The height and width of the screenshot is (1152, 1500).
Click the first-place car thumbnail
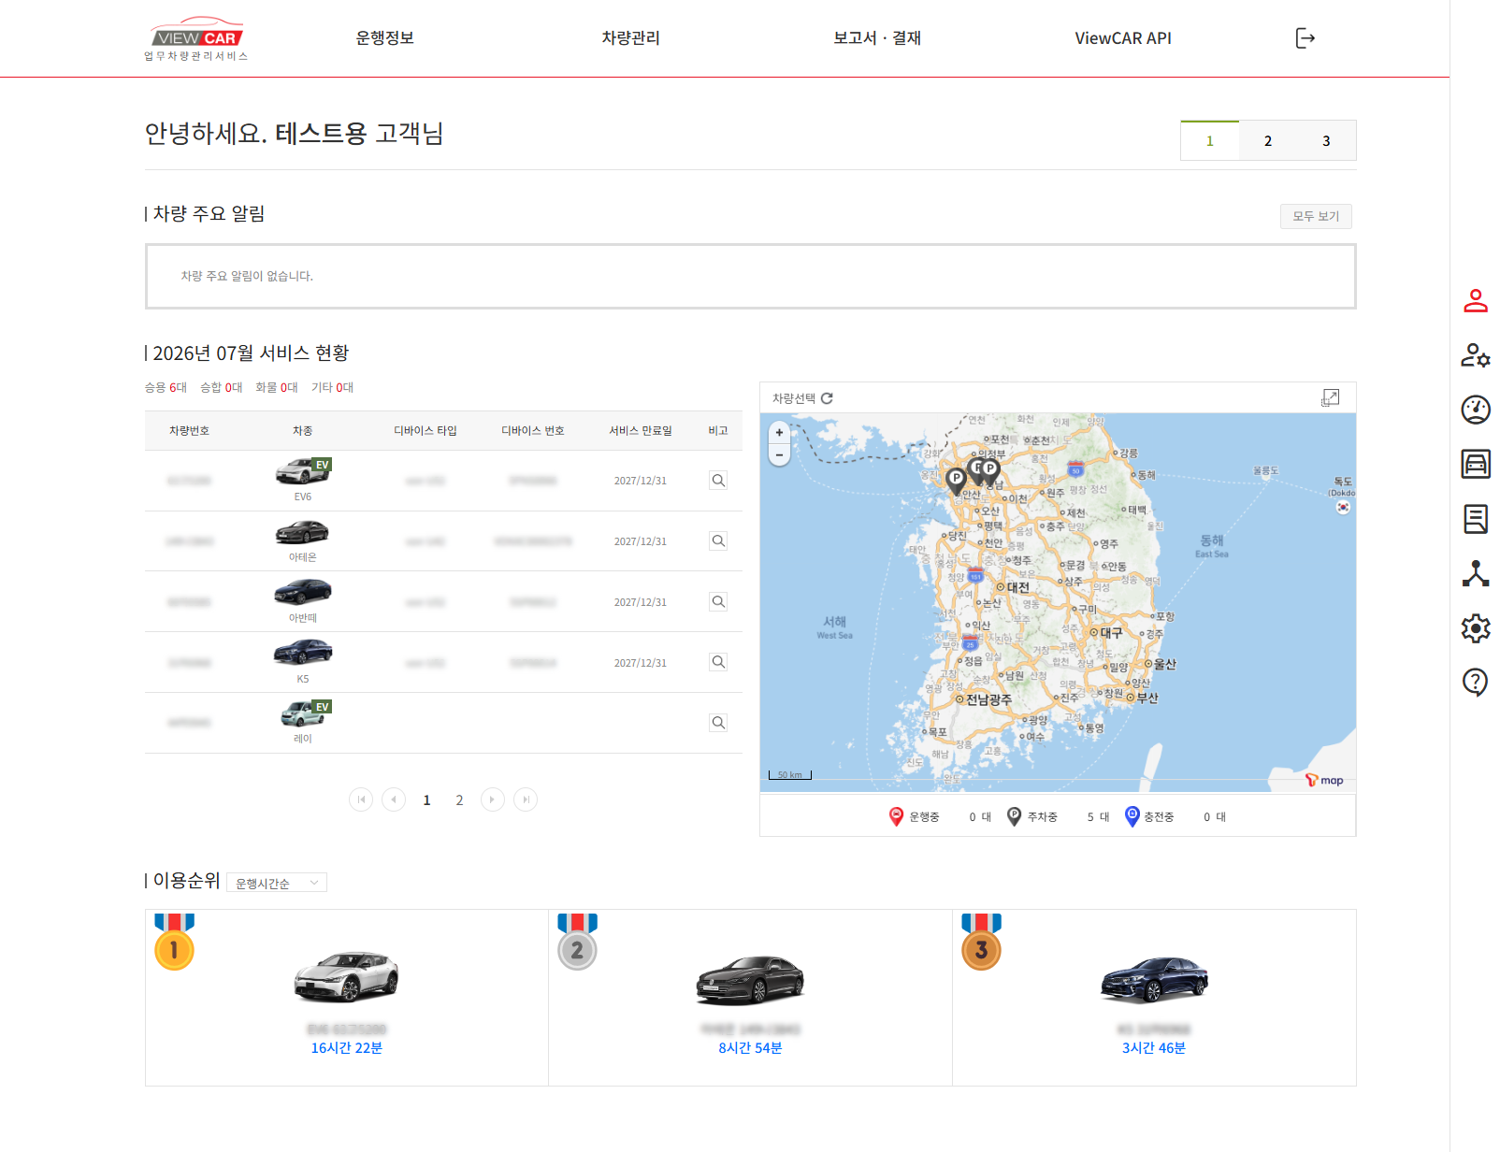347,977
